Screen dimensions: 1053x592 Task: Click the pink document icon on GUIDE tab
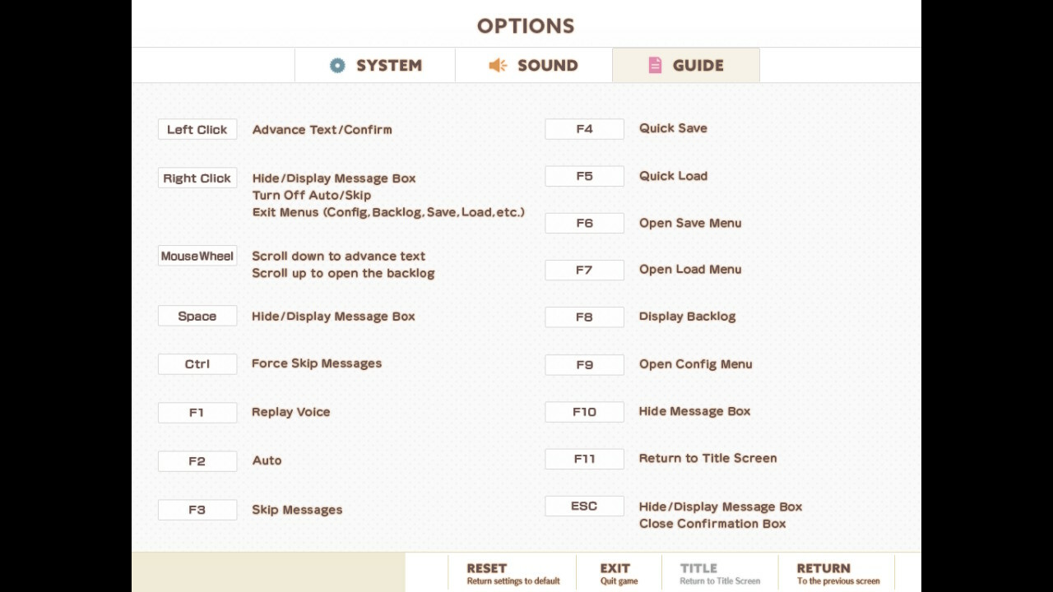655,65
